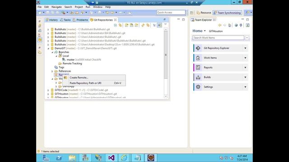Expand the Reports section arrow
The height and width of the screenshot is (162, 289).
(245, 67)
